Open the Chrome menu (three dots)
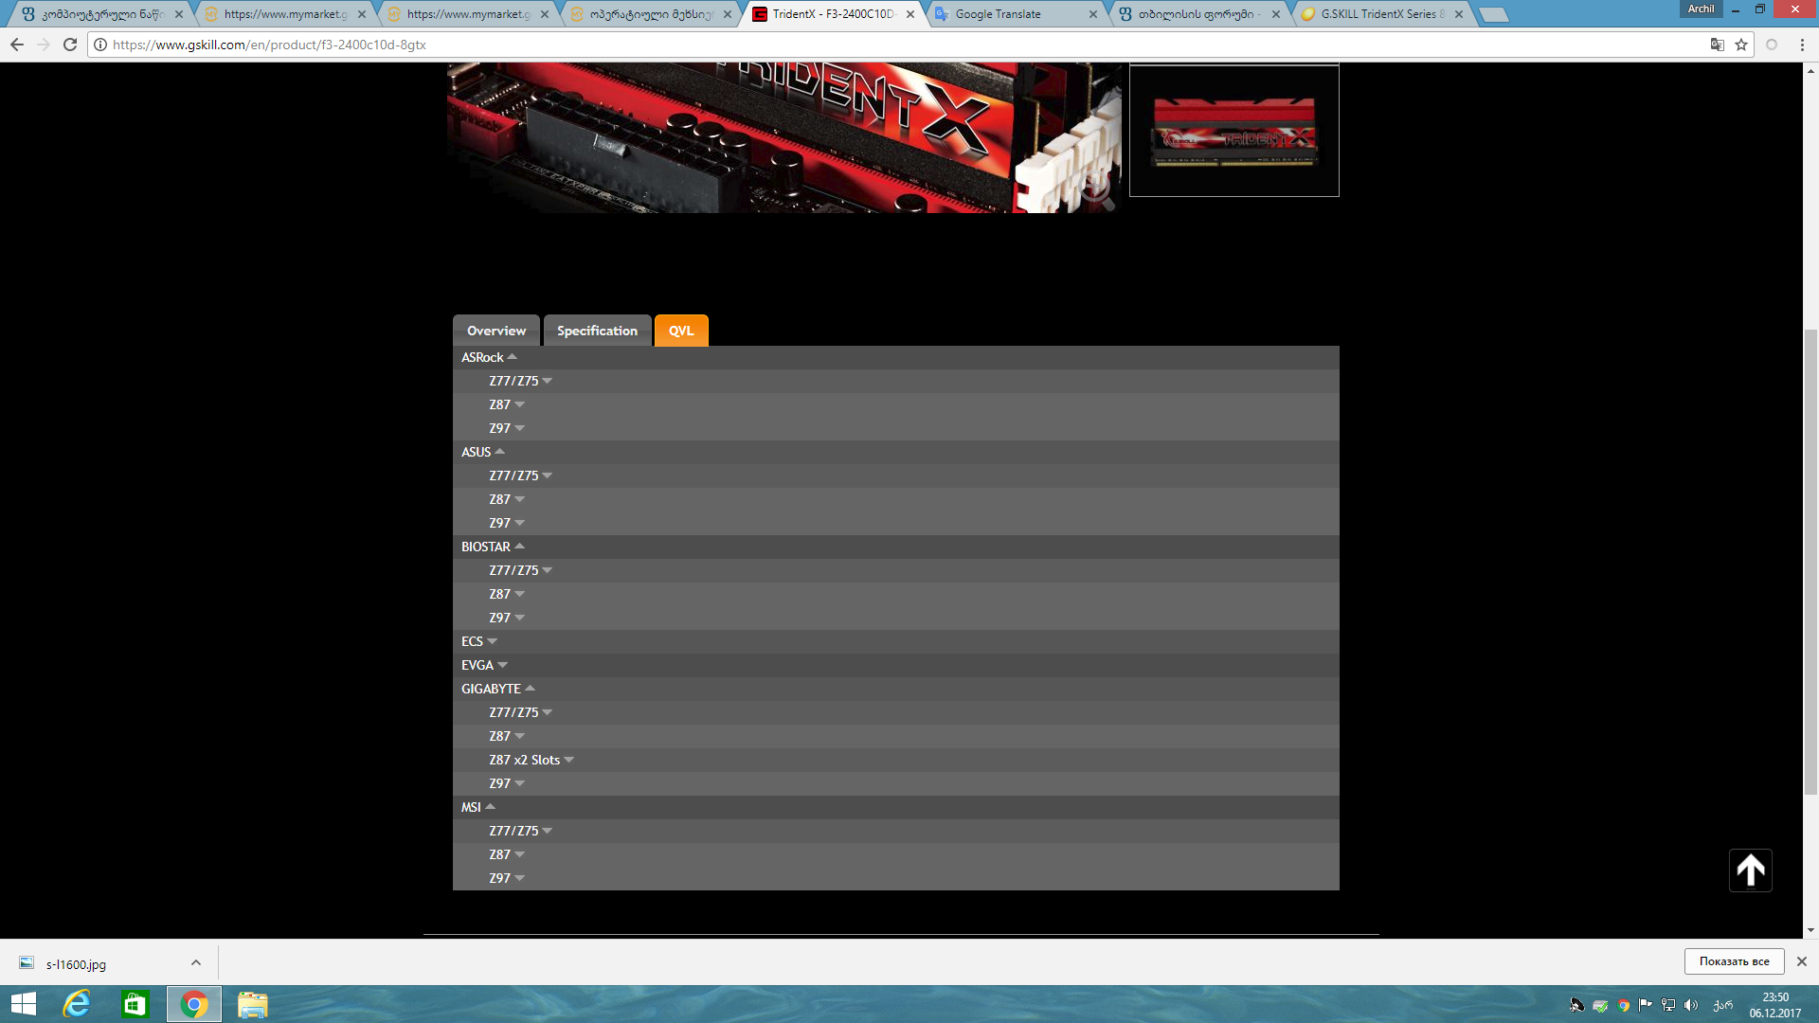The width and height of the screenshot is (1819, 1023). 1802,45
